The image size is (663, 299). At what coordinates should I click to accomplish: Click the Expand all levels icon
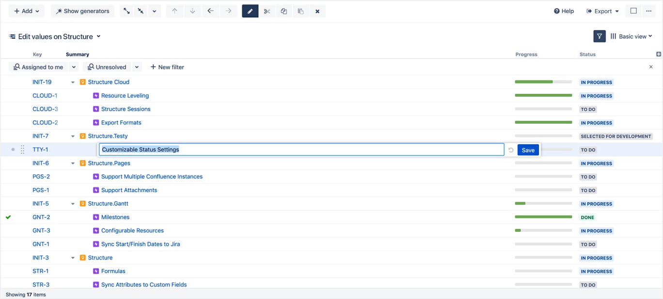(126, 11)
